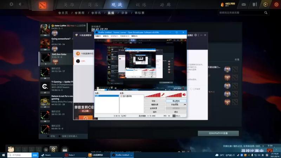Click the striped battle pass icon at bottom
Image resolution: width=281 pixels, height=158 pixels.
[x=53, y=150]
